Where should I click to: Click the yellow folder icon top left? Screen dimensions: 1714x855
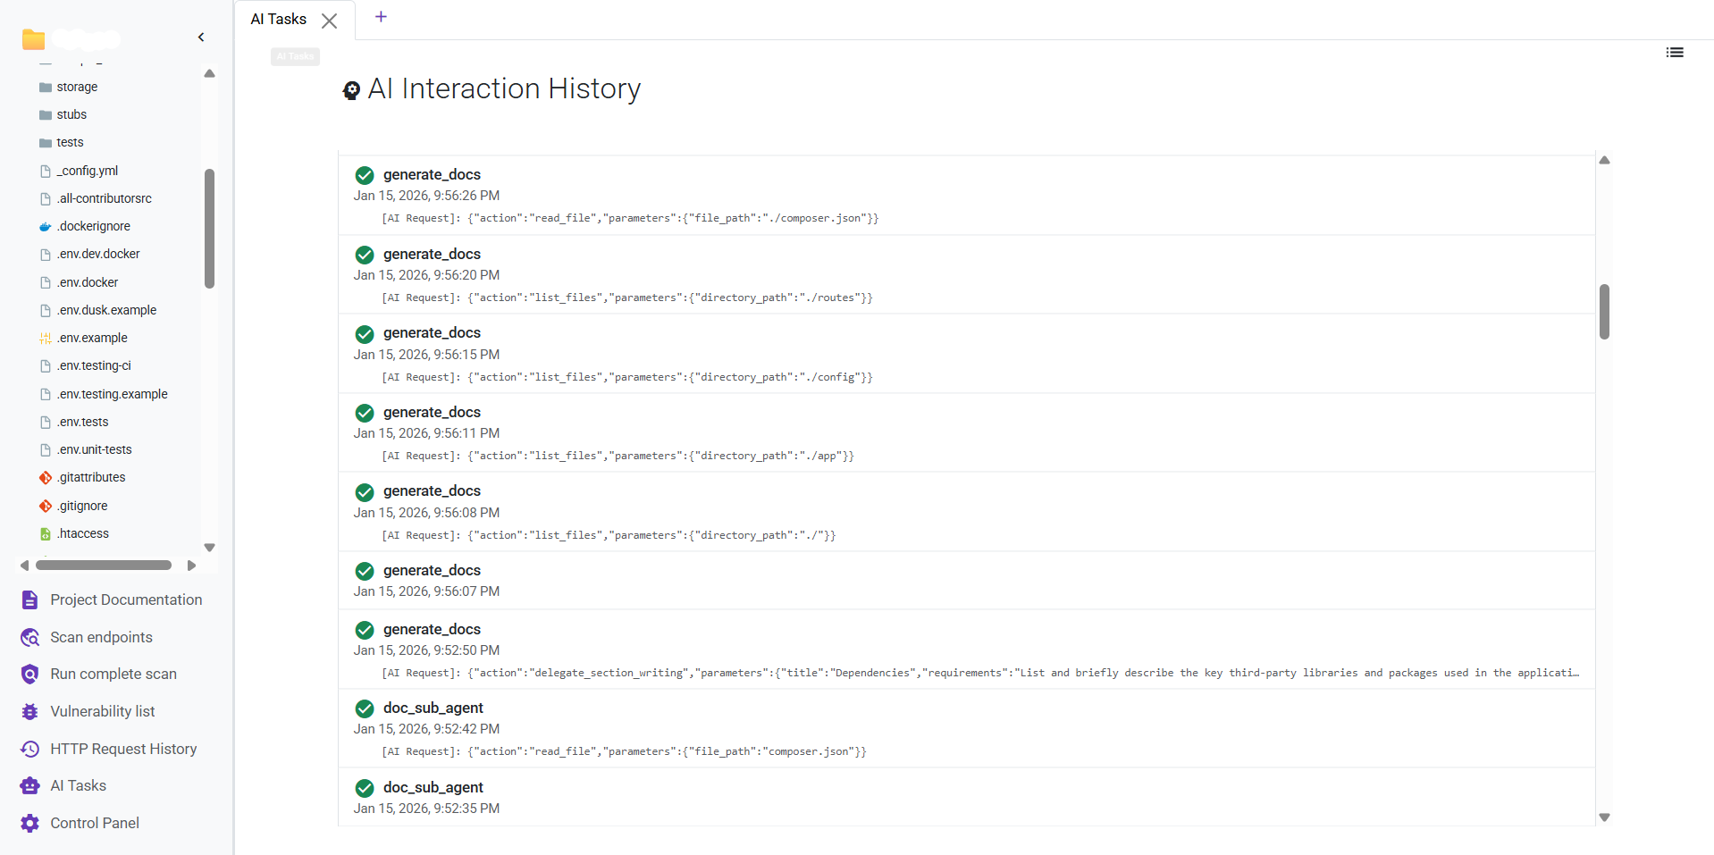(33, 38)
